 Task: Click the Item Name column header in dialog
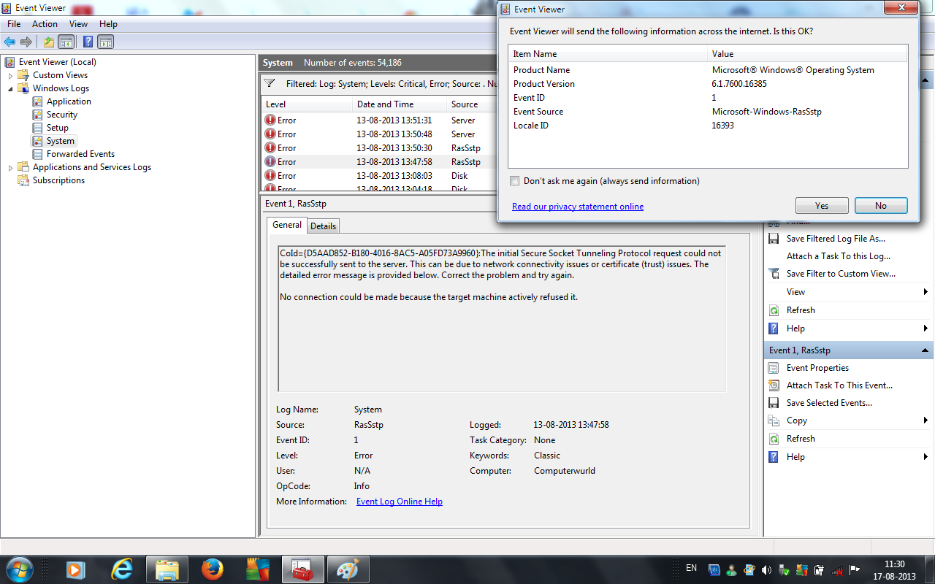click(x=608, y=54)
